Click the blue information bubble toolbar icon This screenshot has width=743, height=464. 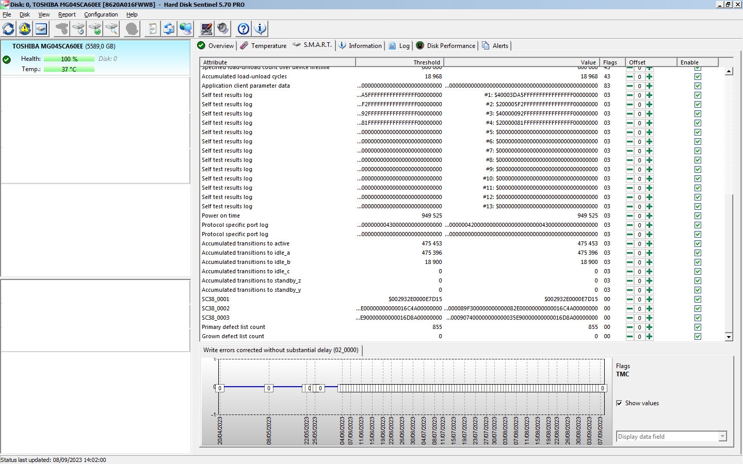(260, 29)
